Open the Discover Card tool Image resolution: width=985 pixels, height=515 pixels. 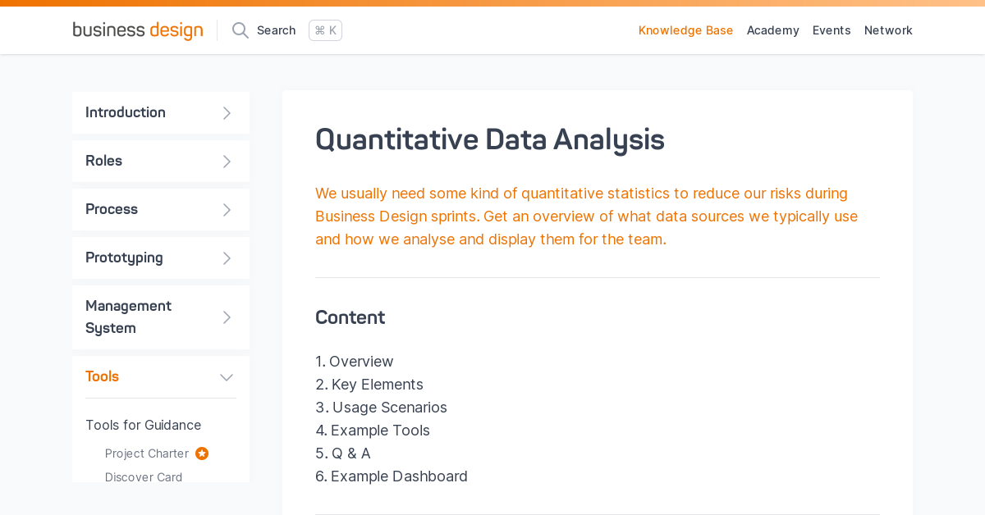[x=144, y=476]
